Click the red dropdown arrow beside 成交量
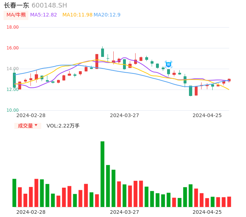The width and height of the screenshot is (246, 217). tap(36, 125)
